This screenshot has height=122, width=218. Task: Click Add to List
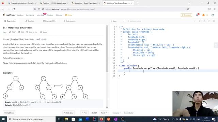(x=32, y=32)
